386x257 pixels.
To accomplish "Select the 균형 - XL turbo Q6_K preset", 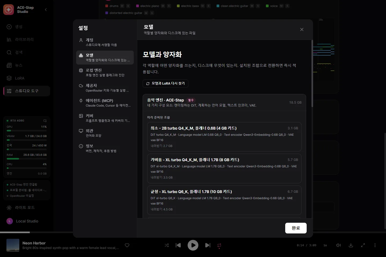I will (x=224, y=200).
